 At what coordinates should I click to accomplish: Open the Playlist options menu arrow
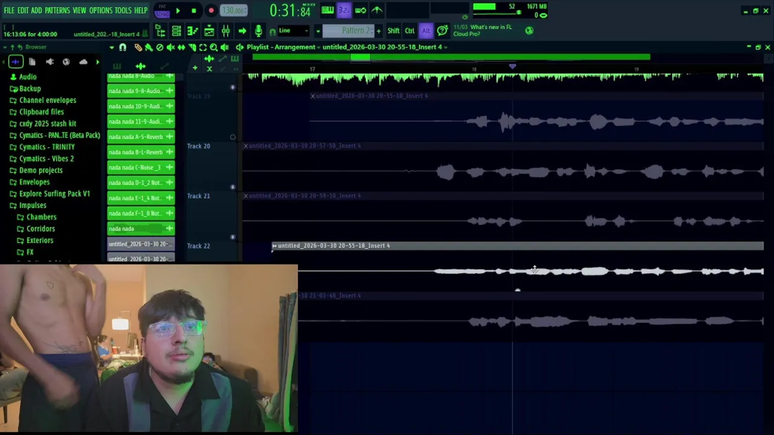112,47
